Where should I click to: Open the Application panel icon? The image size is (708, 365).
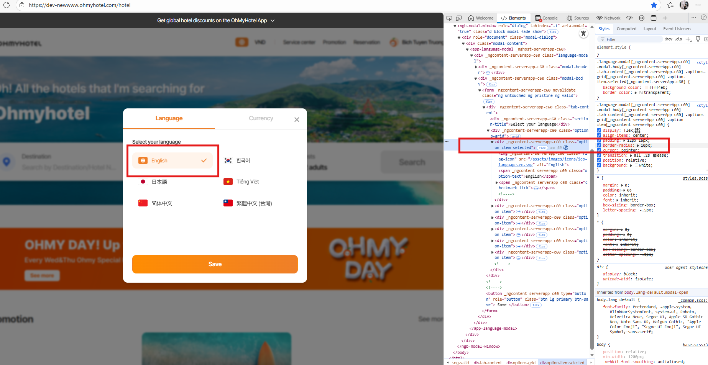[654, 18]
